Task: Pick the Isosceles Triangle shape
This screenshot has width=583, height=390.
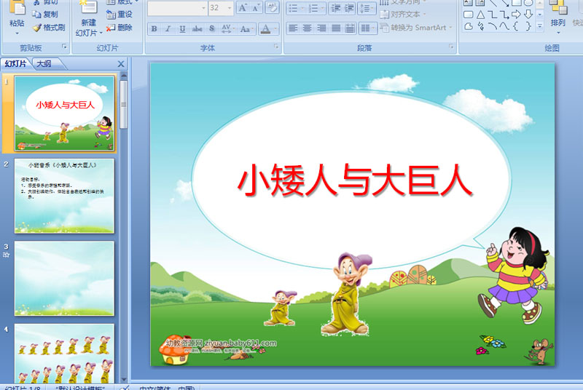Action: click(x=480, y=15)
